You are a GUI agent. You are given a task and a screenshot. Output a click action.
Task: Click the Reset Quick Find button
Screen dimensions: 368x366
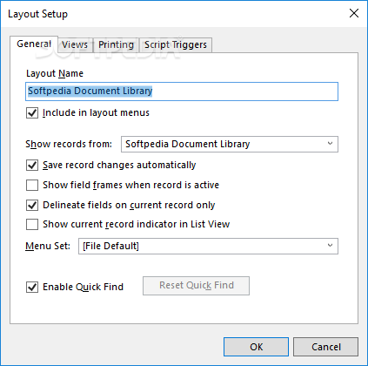[196, 286]
